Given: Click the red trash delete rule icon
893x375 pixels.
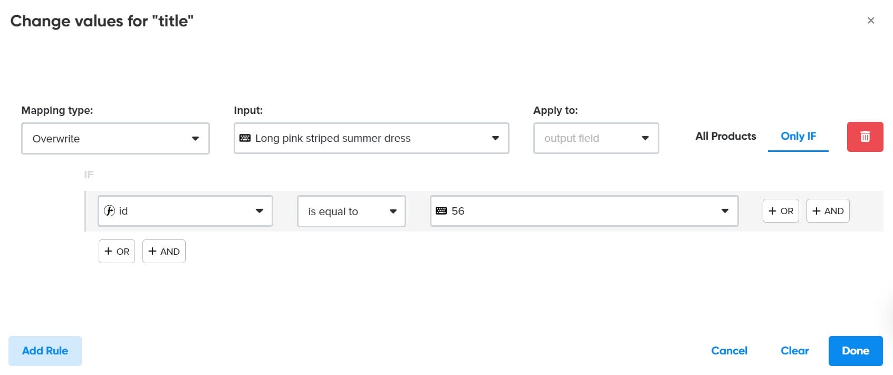Looking at the screenshot, I should [865, 137].
